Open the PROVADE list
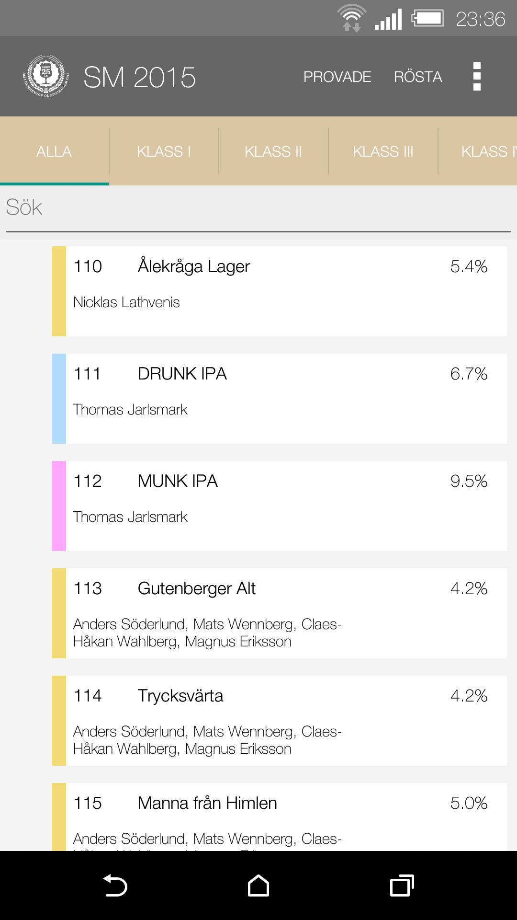This screenshot has width=517, height=920. click(x=337, y=77)
